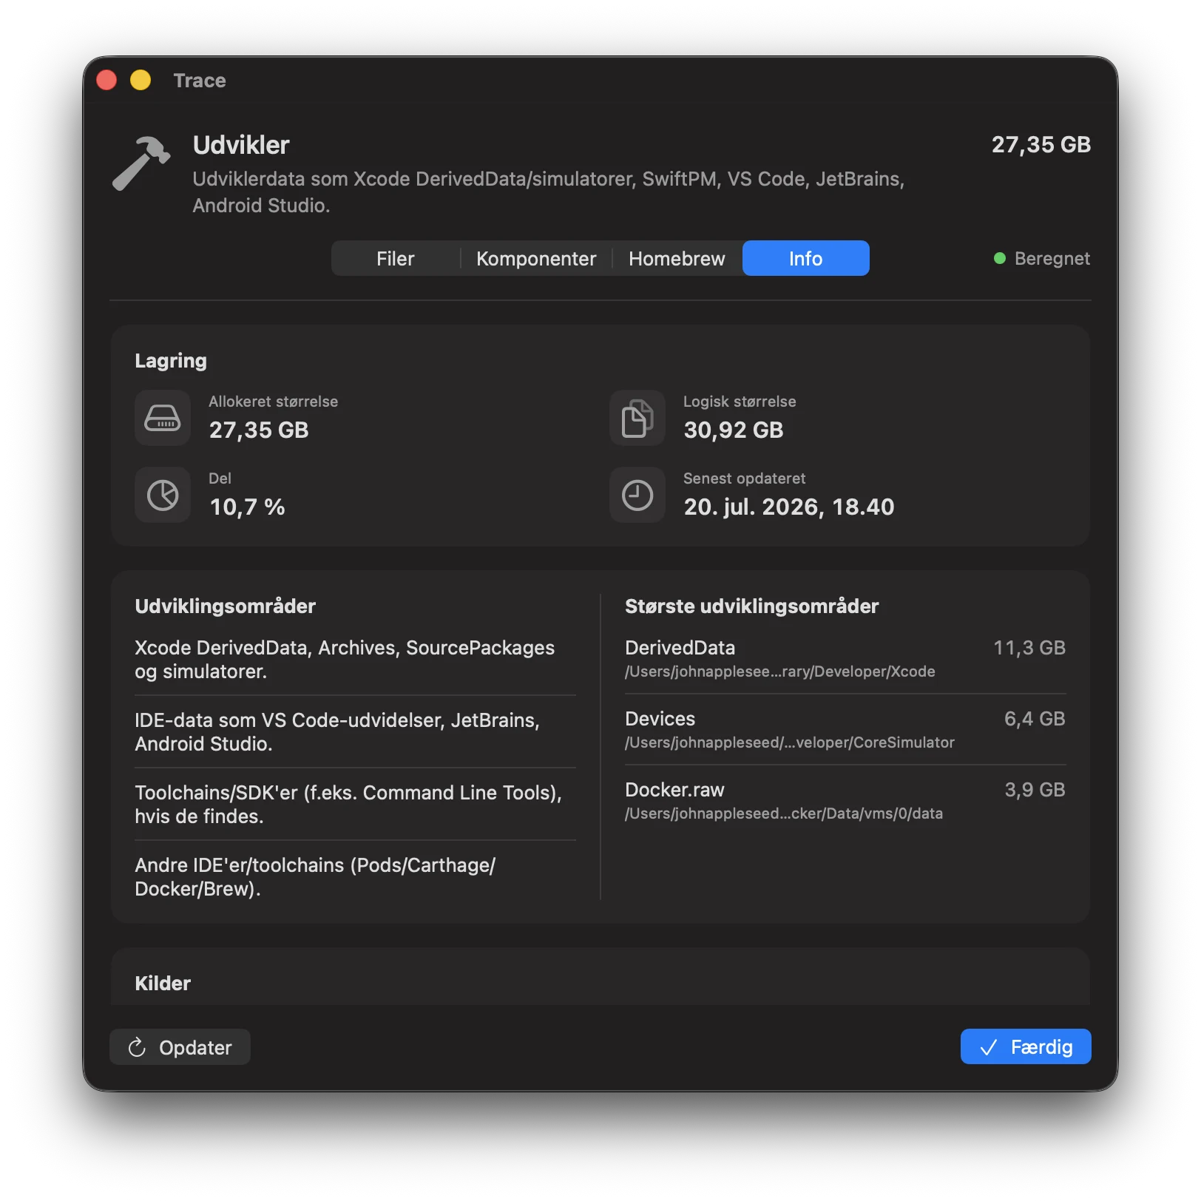Click the Docker.raw path ending in vms/0/data
The width and height of the screenshot is (1201, 1201).
(783, 813)
